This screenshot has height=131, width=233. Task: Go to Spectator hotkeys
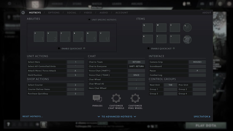point(202,116)
